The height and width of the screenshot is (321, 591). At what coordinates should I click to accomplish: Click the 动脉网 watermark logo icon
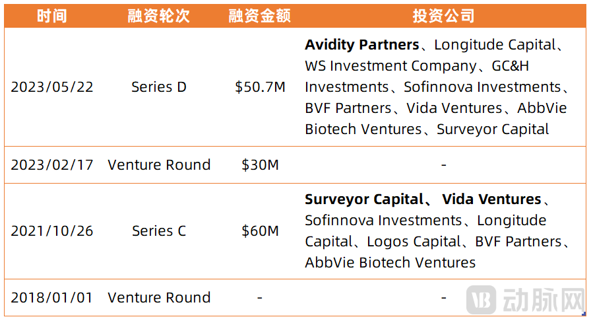[x=482, y=301]
